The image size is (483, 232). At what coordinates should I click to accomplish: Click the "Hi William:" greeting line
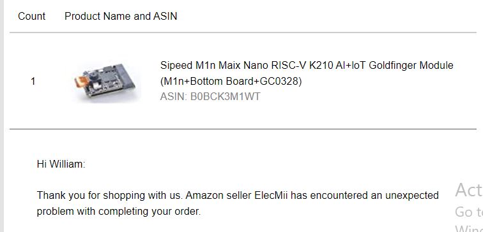coord(61,164)
